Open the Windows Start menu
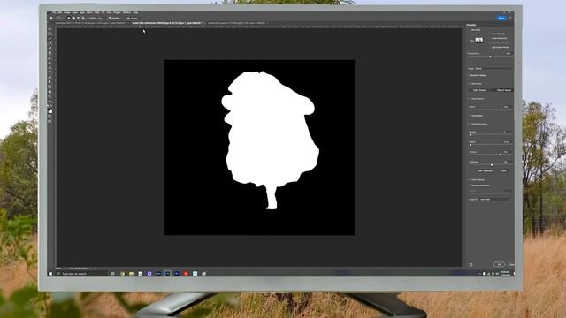 click(50, 274)
